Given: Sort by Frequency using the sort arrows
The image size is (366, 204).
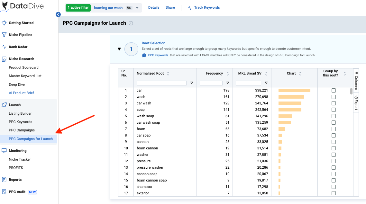Looking at the screenshot, I should point(228,74).
